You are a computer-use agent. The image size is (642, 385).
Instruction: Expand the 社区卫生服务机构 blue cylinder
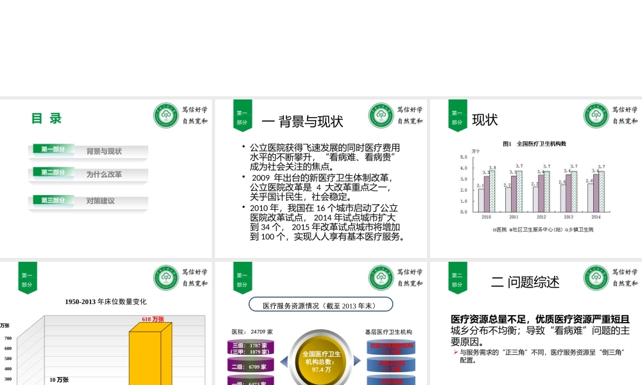(x=392, y=347)
